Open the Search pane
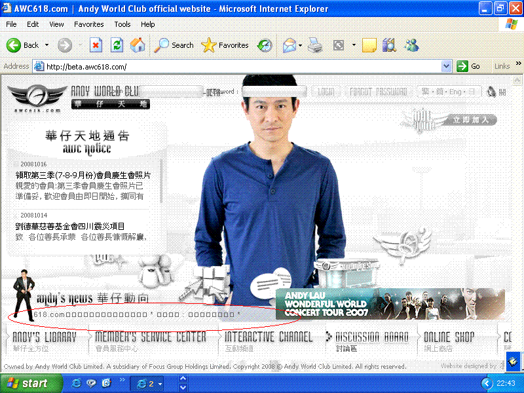This screenshot has width=524, height=393. click(174, 45)
